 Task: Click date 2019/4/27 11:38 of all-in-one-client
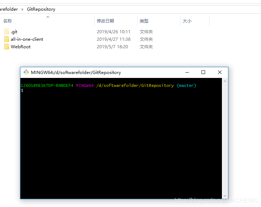click(114, 39)
